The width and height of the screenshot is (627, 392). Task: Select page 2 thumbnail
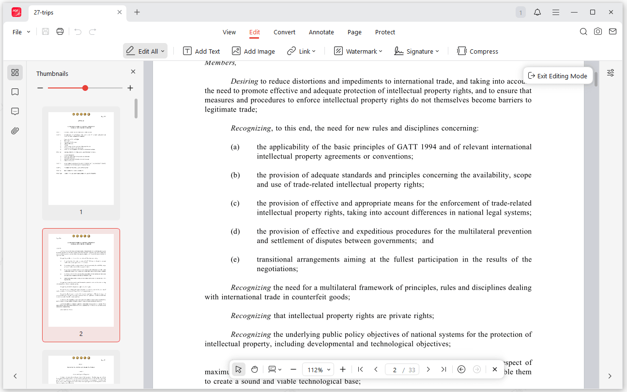[81, 285]
